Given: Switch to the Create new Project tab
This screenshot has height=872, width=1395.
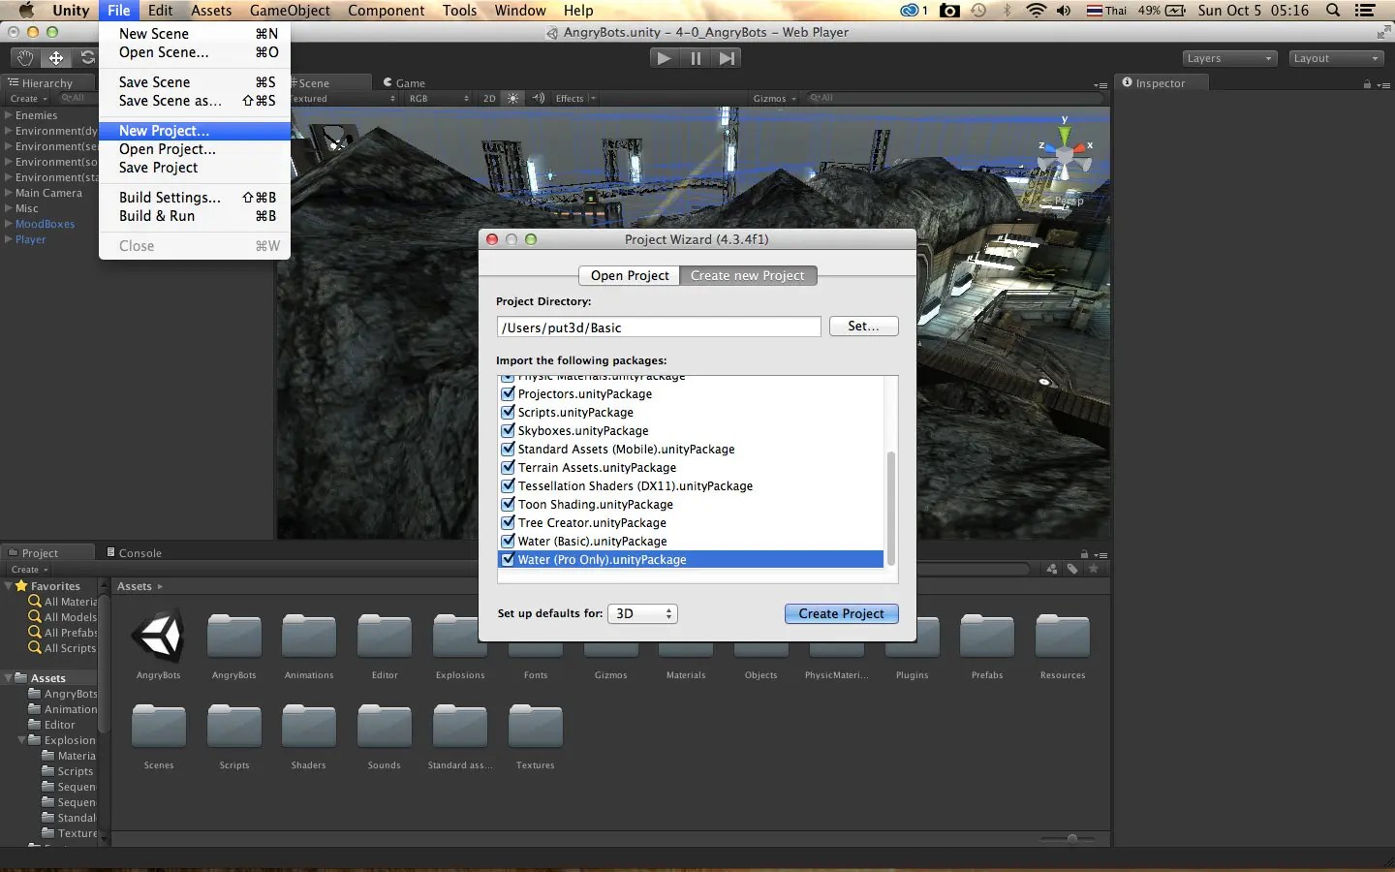Looking at the screenshot, I should click(748, 275).
